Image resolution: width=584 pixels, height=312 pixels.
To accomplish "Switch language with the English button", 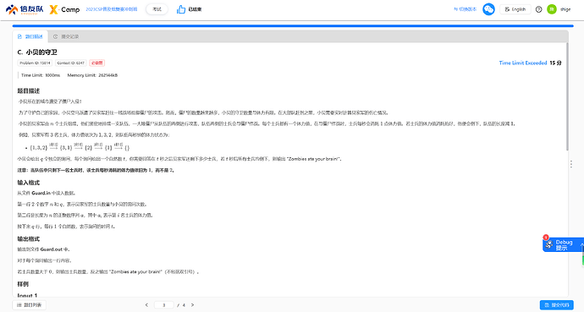I will click(515, 9).
